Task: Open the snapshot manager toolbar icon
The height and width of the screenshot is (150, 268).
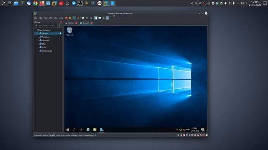Action: coord(91,18)
